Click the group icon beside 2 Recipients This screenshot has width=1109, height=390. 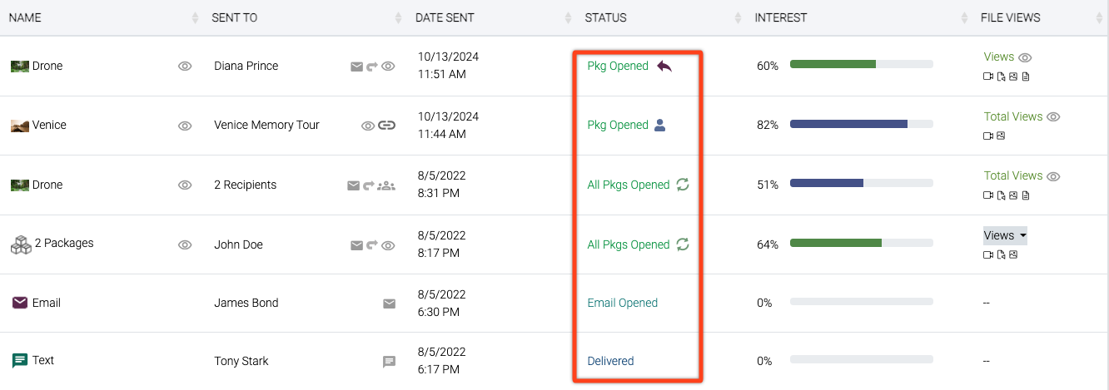[x=386, y=185]
